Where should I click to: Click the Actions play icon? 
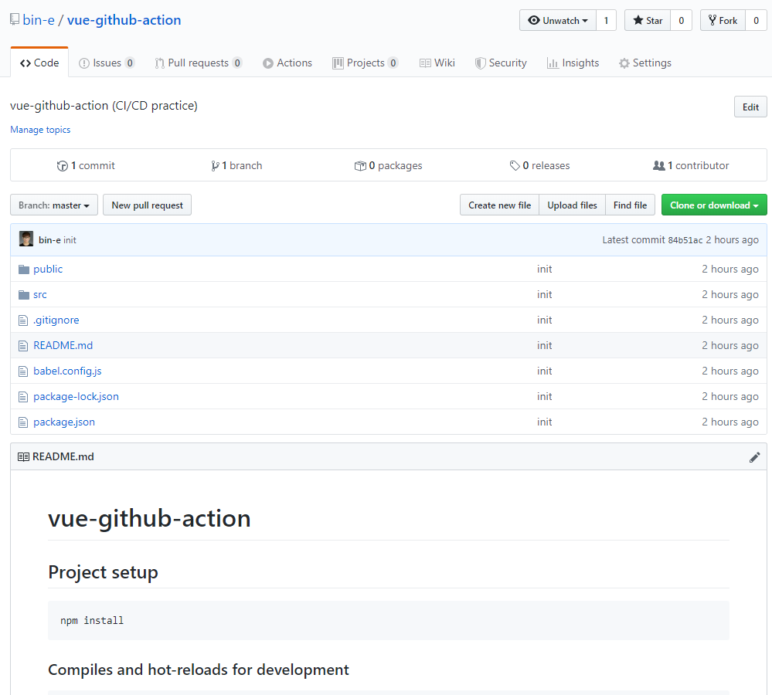pos(268,63)
